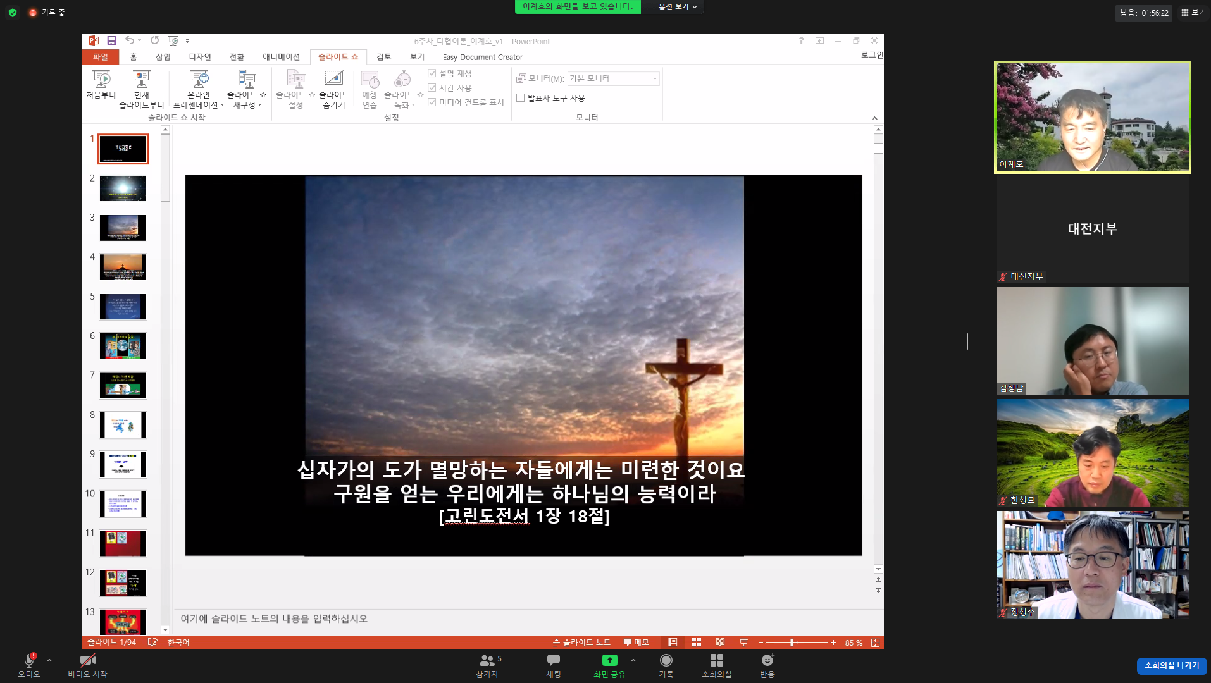Open Zoom view (보기) layout menu
Screen dimensions: 1211x683
click(1193, 12)
